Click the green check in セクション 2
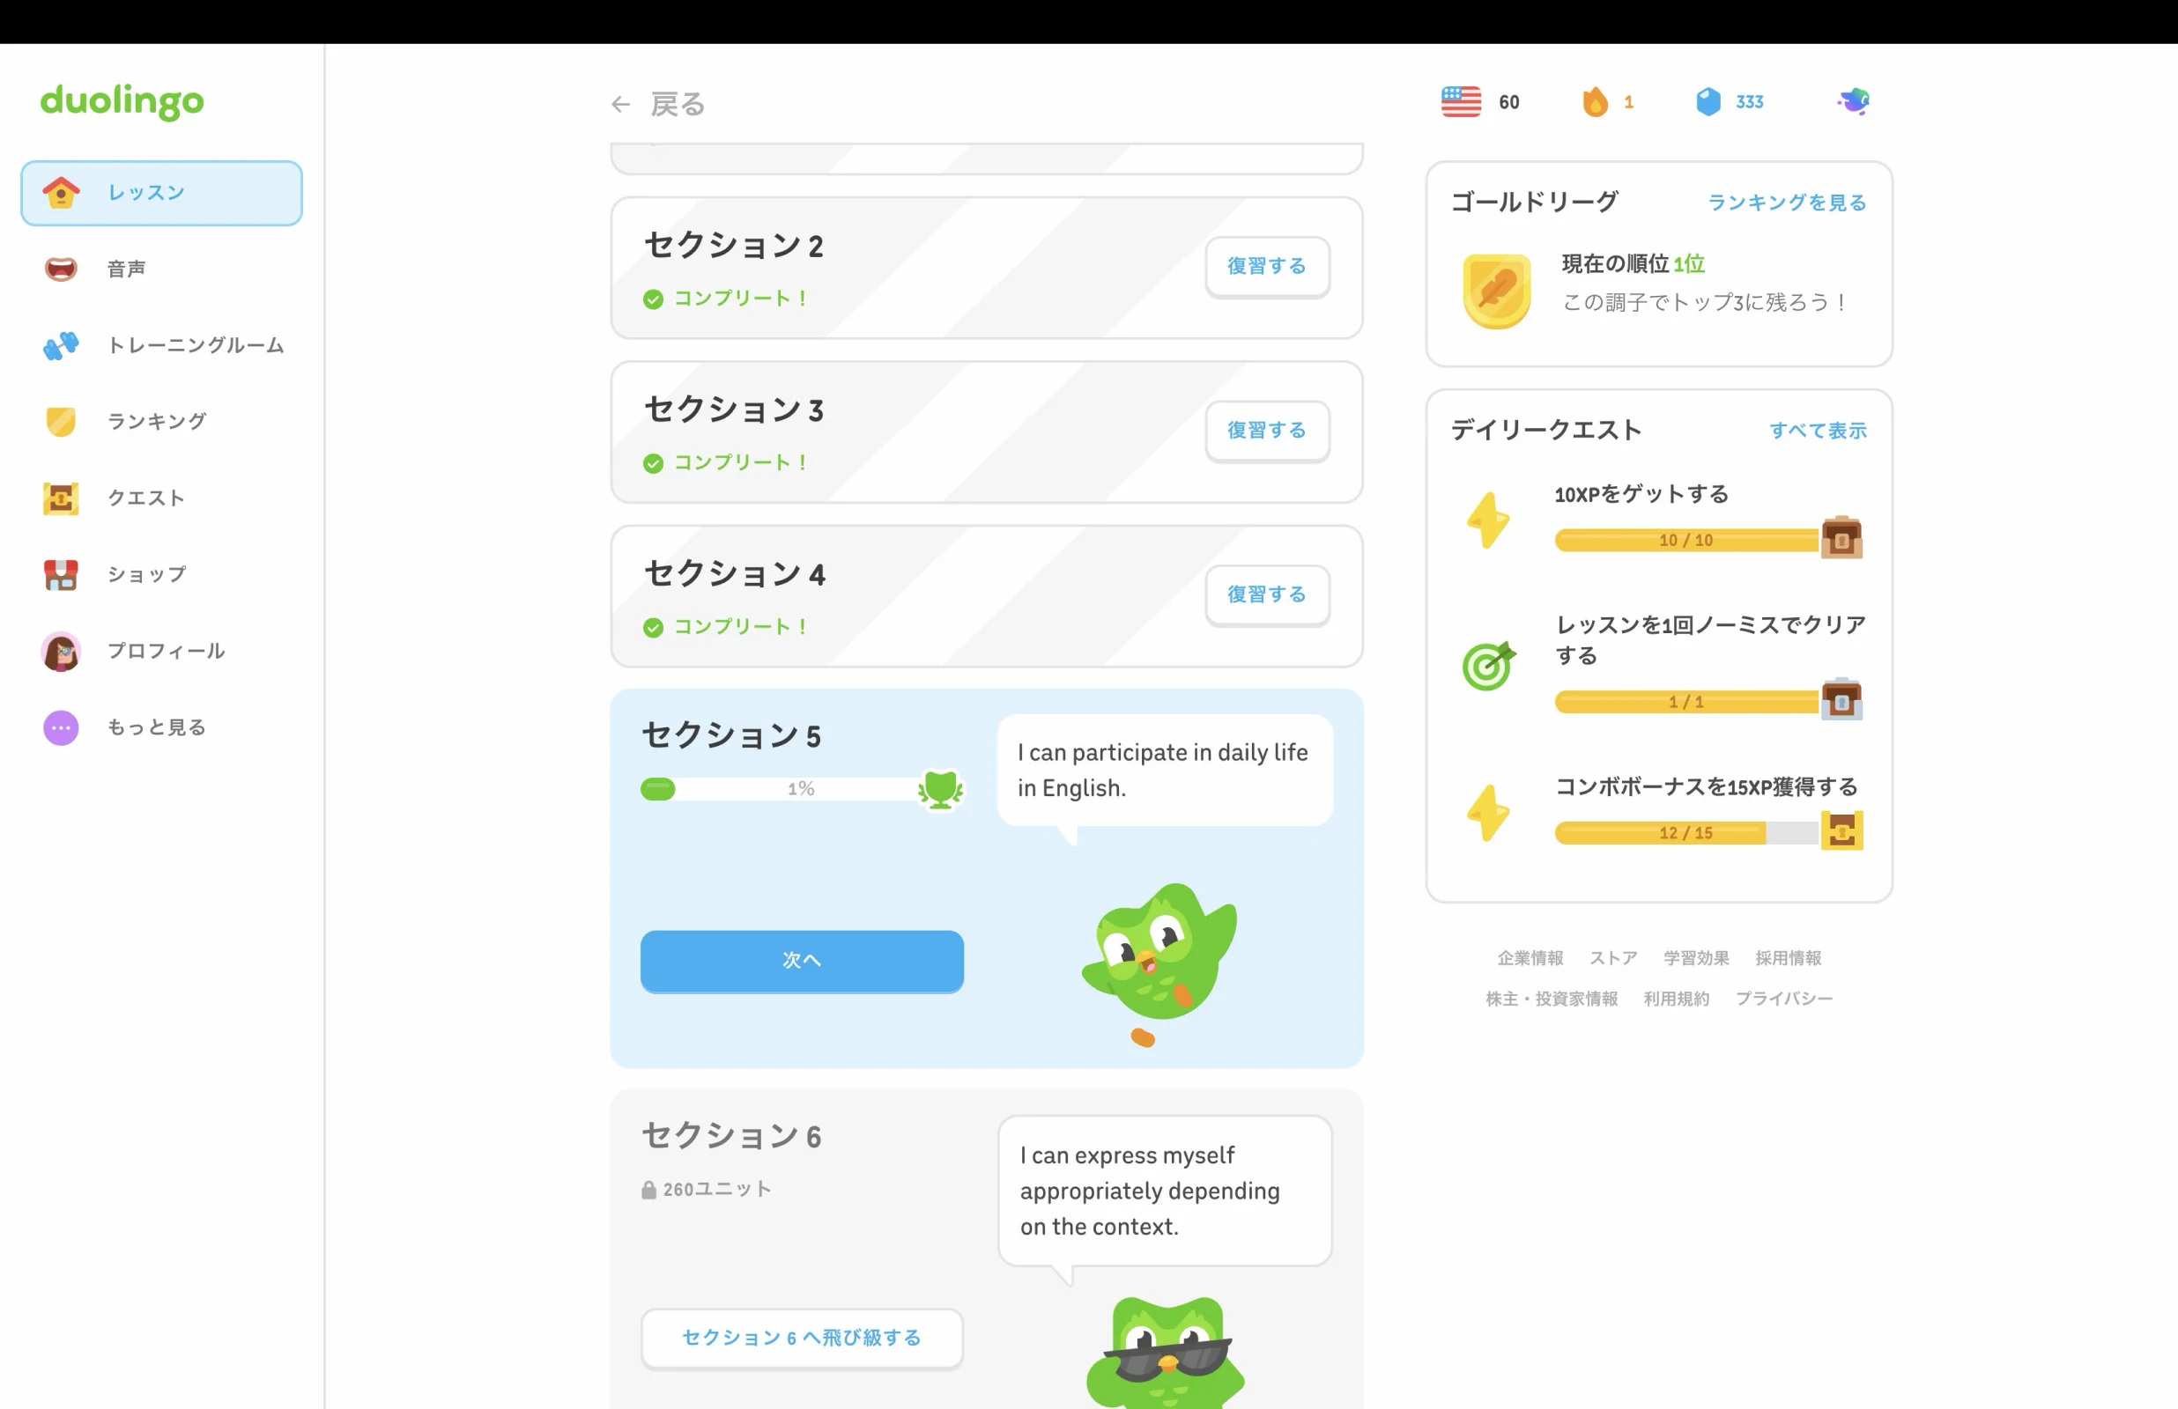The image size is (2178, 1409). (x=653, y=299)
